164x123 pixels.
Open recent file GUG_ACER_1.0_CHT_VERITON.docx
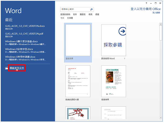pos(25,27)
